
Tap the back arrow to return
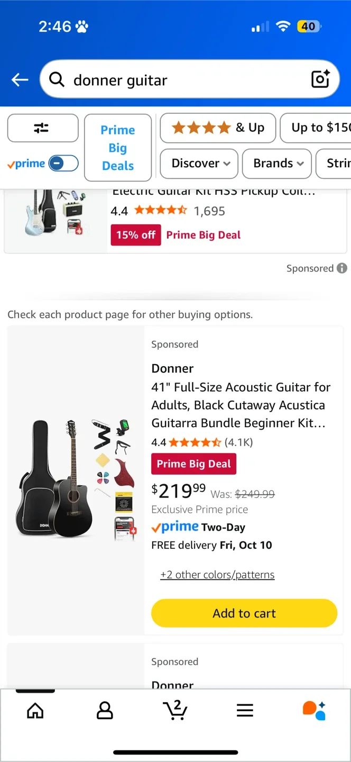point(20,79)
